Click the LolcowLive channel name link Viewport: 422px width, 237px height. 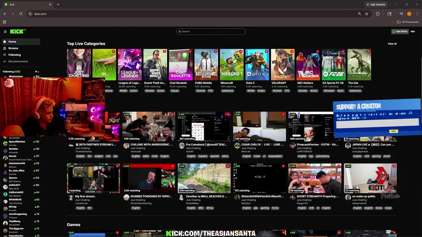click(81, 203)
